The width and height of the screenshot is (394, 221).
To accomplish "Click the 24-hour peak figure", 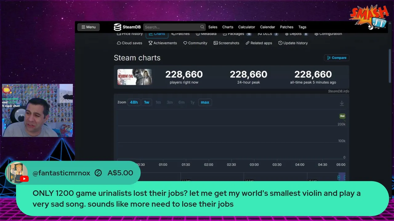I will click(x=248, y=74).
